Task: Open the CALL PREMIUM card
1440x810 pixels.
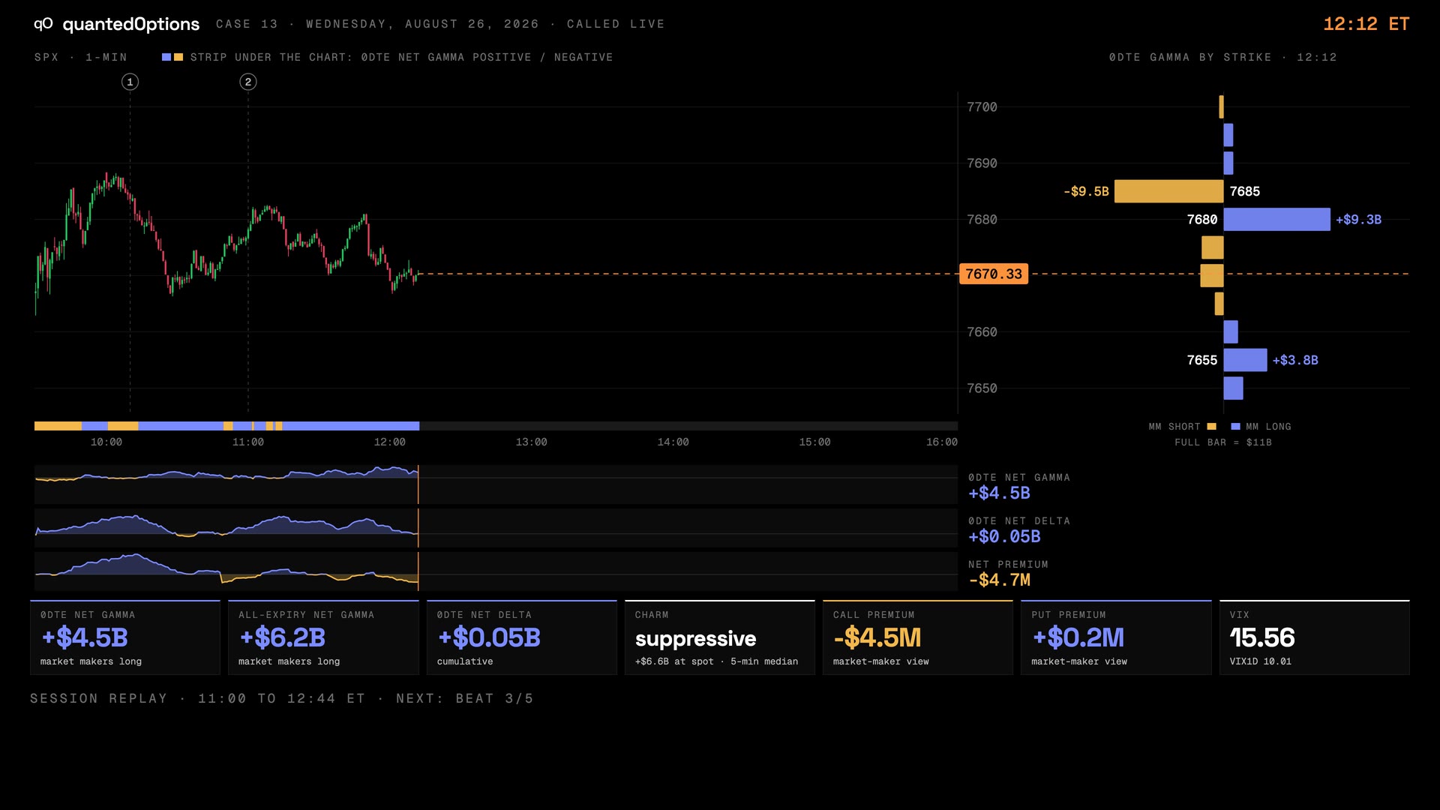Action: [x=918, y=637]
